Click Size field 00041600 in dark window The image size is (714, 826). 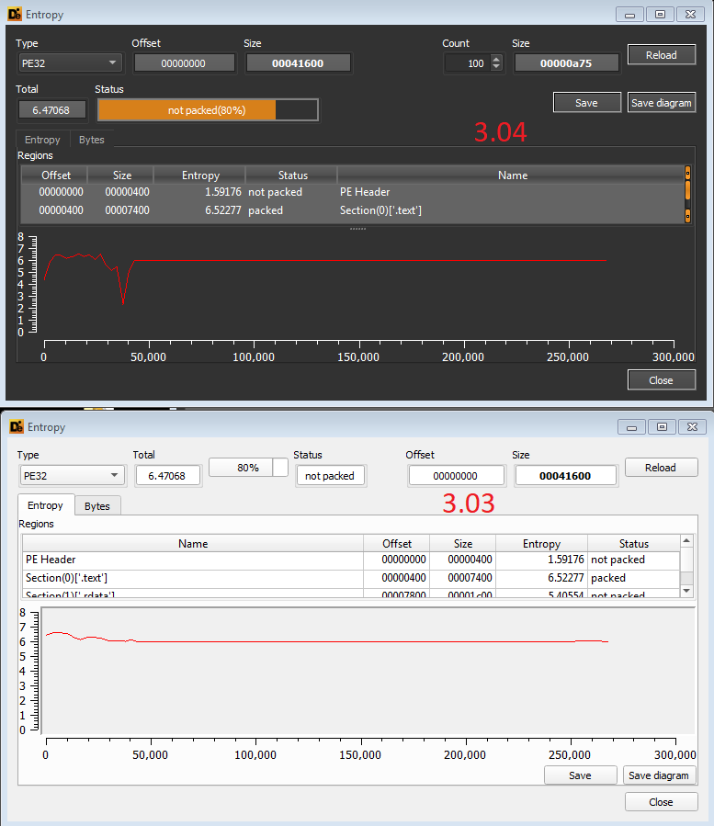click(x=298, y=63)
